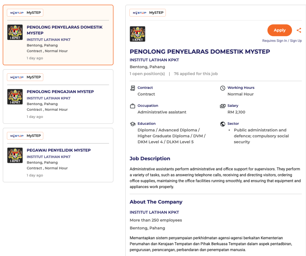Click the Education graduation cap icon
The height and width of the screenshot is (256, 306).
(133, 124)
